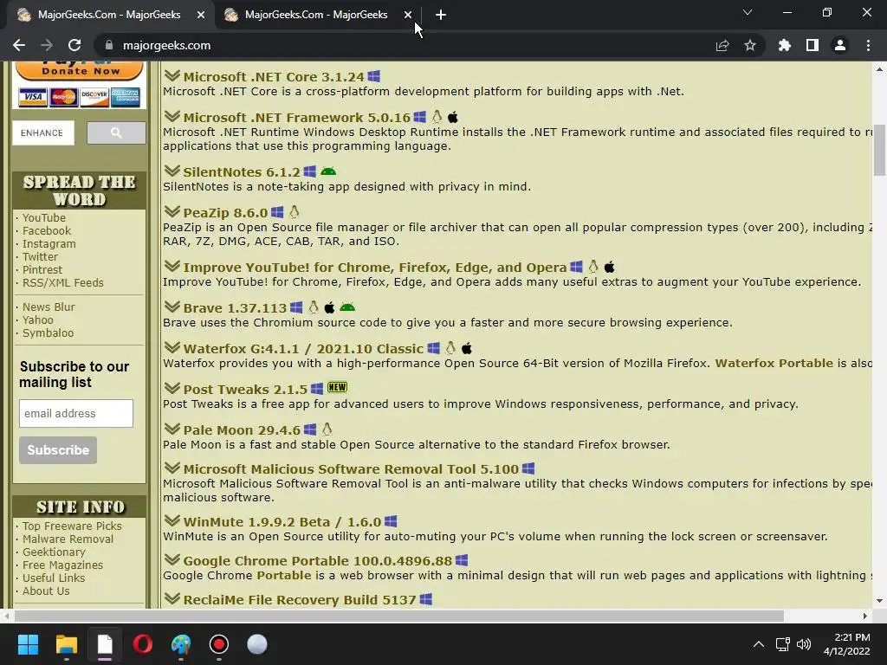Expand the chevron beside Post Tweaks 2.1.5
Screen dimensions: 887x665
(x=172, y=387)
